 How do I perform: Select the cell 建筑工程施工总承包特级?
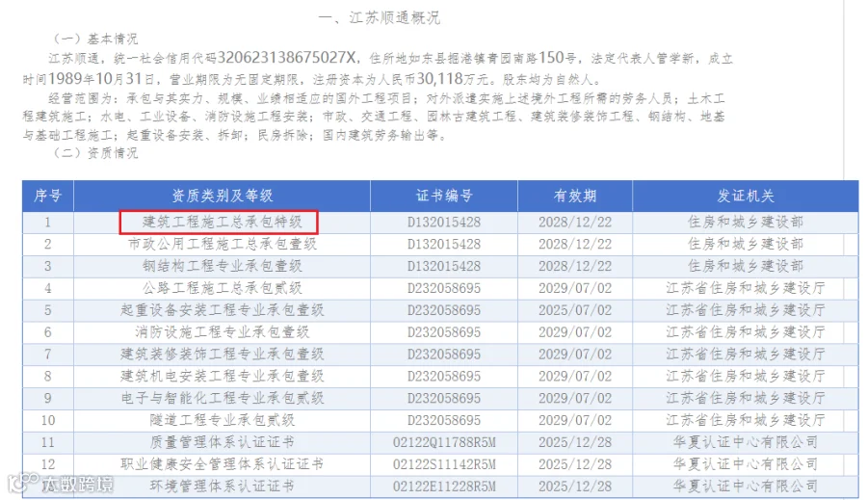pyautogui.click(x=222, y=223)
